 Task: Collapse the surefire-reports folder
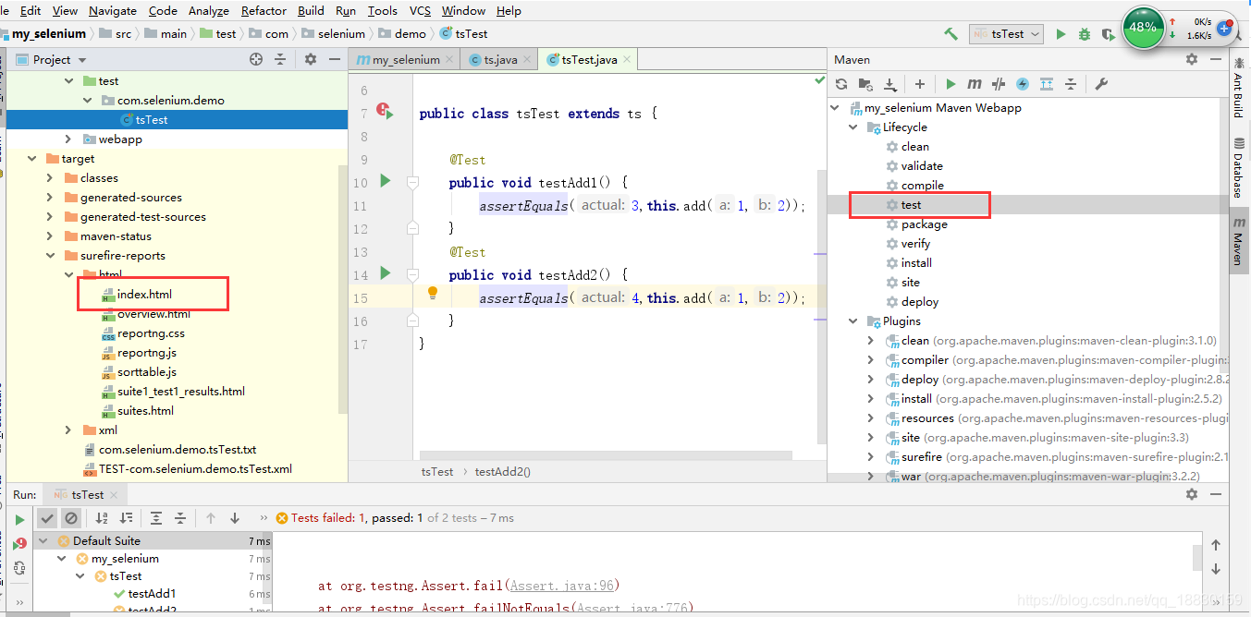coord(50,256)
